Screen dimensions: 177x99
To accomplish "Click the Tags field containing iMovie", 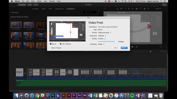I will 100,30.
